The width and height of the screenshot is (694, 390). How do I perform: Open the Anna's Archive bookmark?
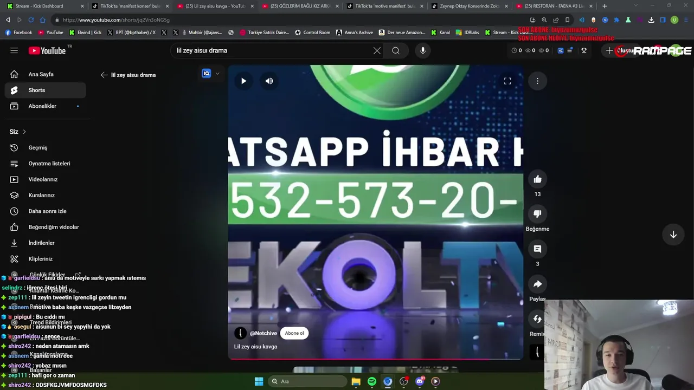click(x=355, y=32)
